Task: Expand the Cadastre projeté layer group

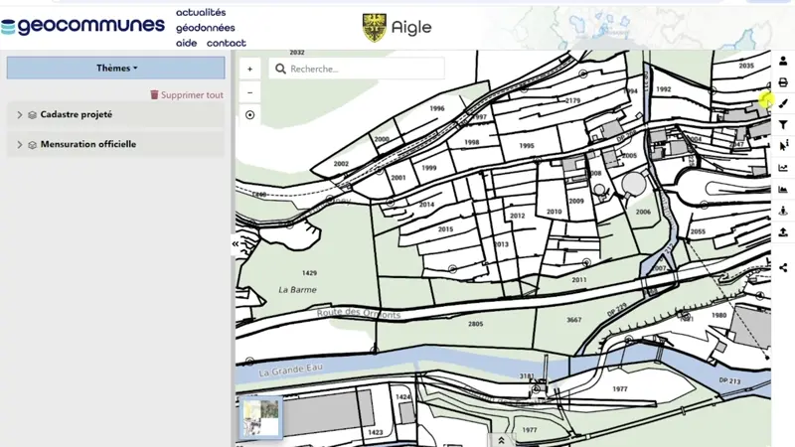Action: pyautogui.click(x=20, y=115)
